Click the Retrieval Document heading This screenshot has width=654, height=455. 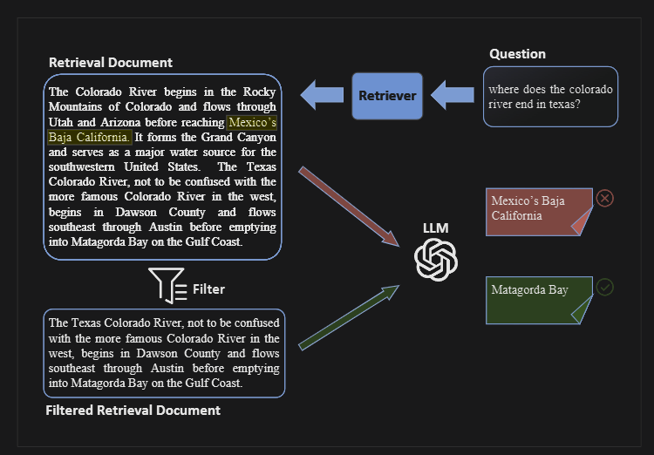(x=111, y=63)
